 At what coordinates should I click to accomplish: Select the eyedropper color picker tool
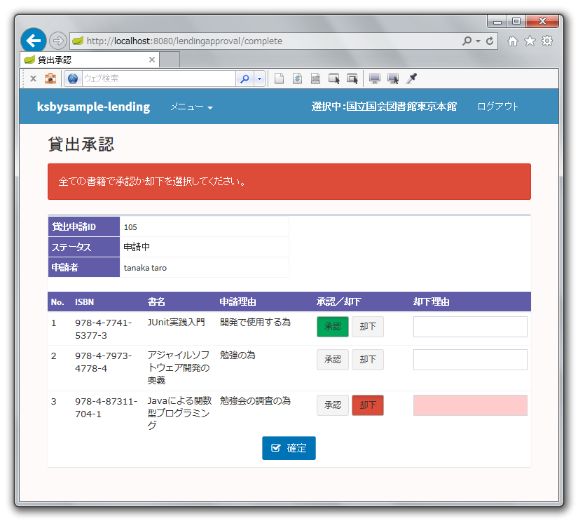tap(411, 79)
